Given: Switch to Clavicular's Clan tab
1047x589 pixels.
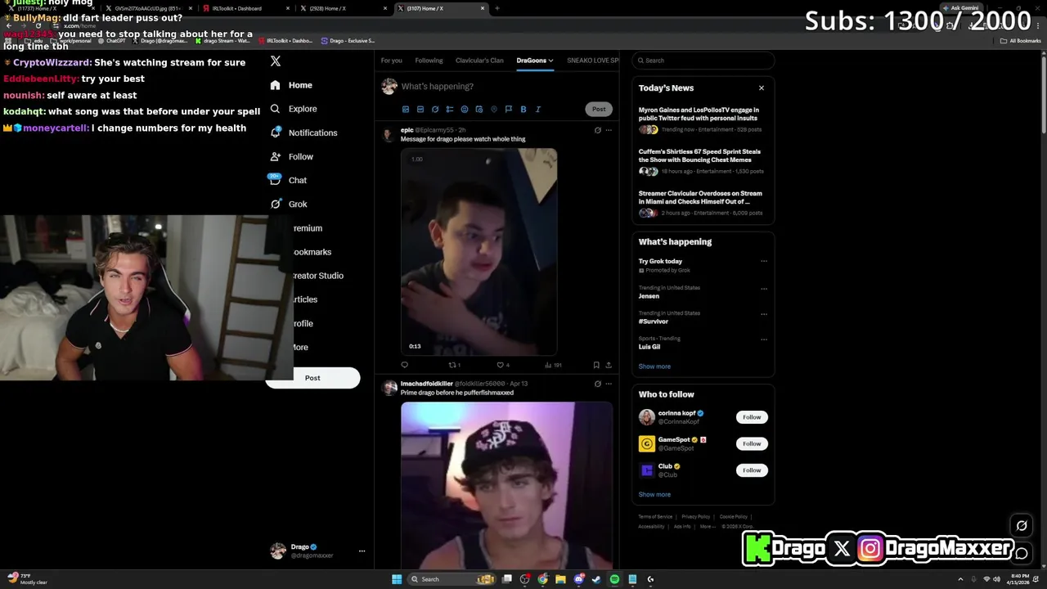Looking at the screenshot, I should coord(479,61).
